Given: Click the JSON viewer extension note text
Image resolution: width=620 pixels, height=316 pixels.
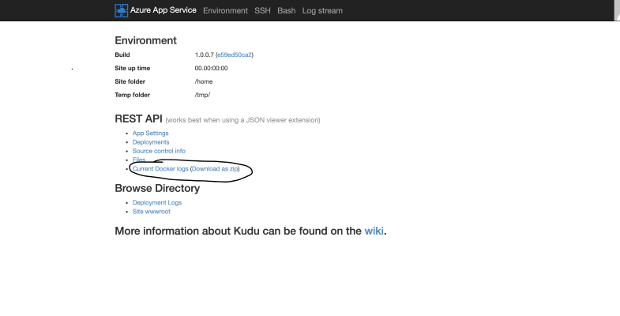Looking at the screenshot, I should click(242, 120).
